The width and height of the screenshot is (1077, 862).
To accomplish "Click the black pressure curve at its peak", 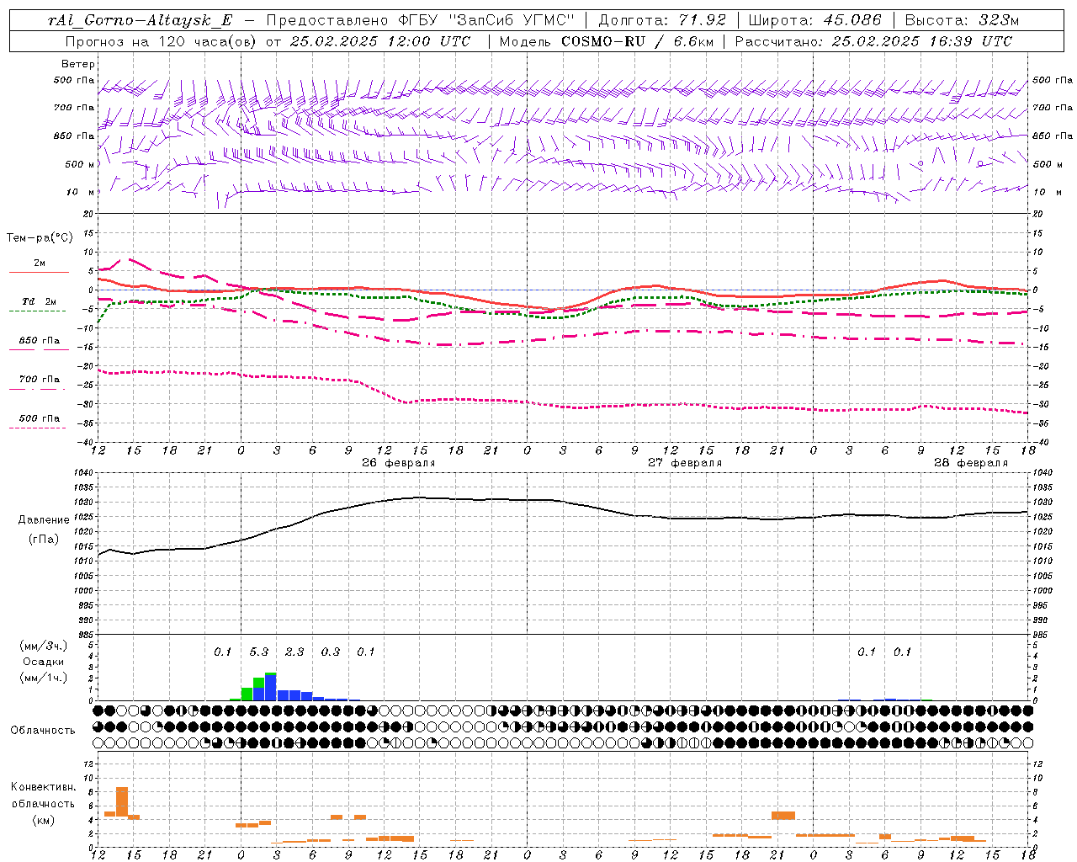I will 421,498.
